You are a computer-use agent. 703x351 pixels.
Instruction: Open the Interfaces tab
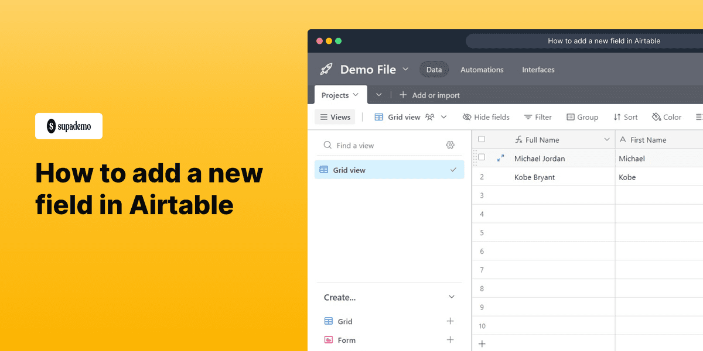[x=538, y=69]
